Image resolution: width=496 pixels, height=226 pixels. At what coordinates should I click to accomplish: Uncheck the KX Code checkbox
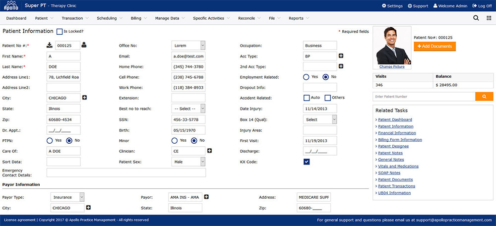[x=307, y=162]
